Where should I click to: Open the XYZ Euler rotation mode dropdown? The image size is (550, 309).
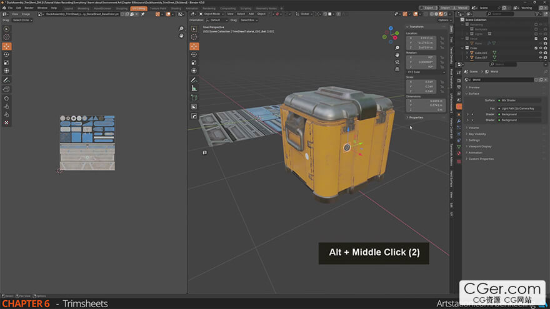click(x=423, y=72)
